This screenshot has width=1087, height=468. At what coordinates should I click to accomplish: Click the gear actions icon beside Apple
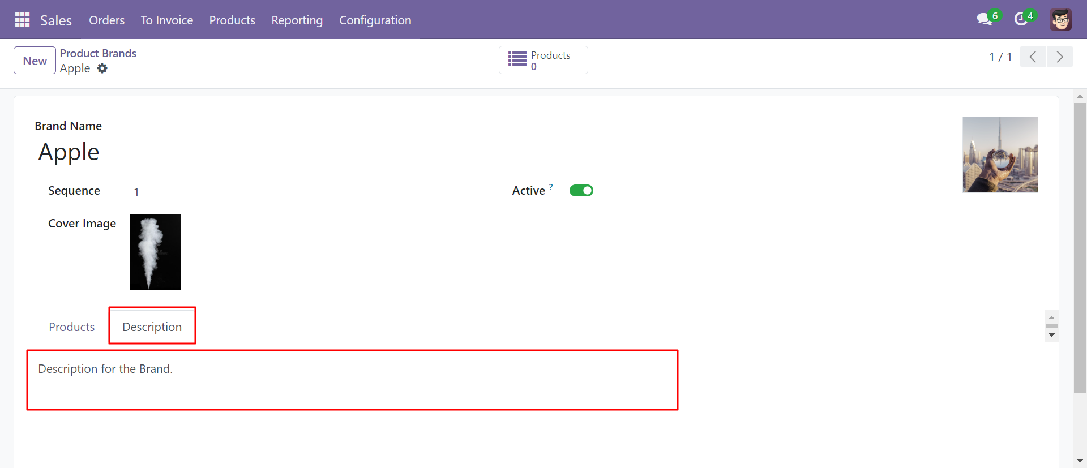pos(102,68)
